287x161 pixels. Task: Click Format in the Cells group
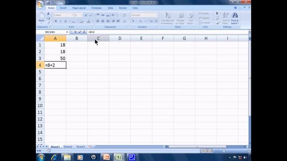204,23
